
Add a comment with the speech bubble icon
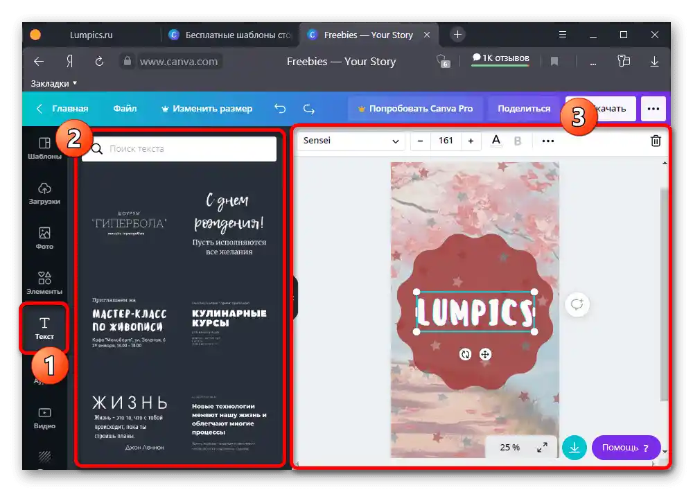click(577, 304)
